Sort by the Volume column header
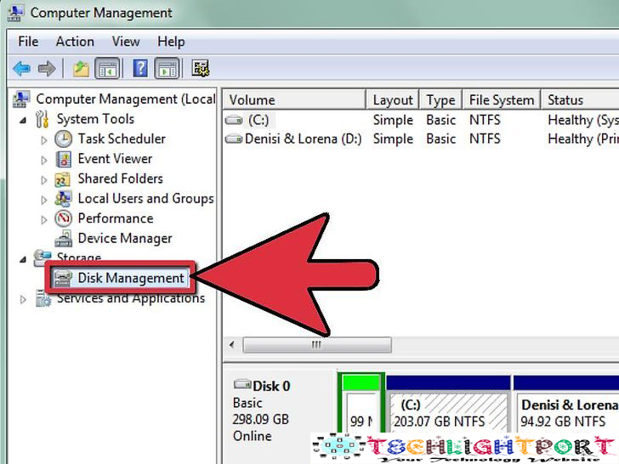The height and width of the screenshot is (464, 619). tap(294, 99)
